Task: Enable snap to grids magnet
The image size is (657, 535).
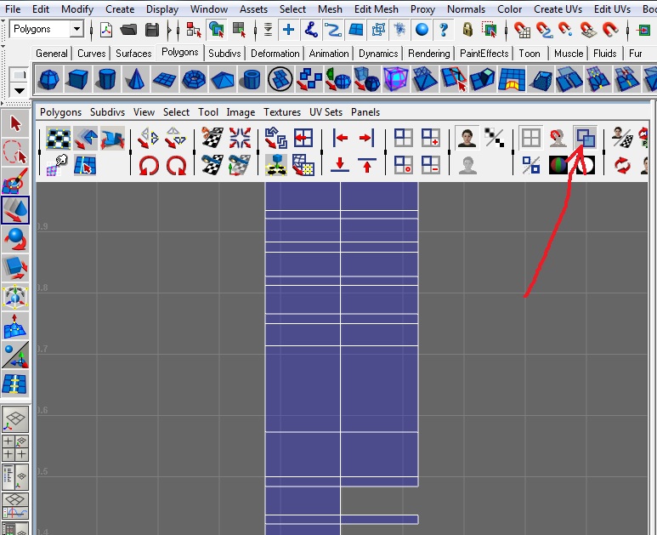Action: 523,30
